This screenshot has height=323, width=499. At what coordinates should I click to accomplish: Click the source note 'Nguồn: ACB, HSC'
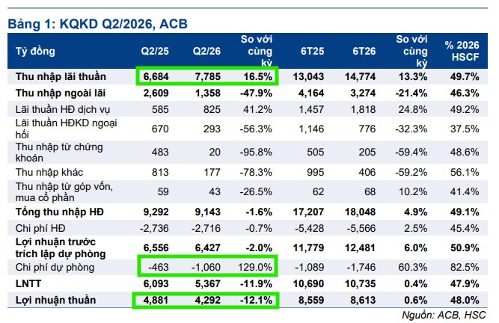[444, 315]
